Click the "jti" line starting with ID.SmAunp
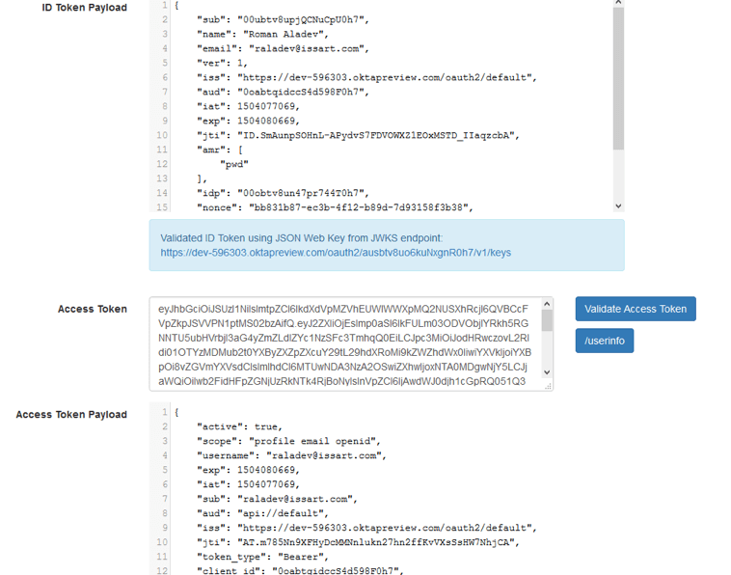This screenshot has width=731, height=575. [358, 135]
